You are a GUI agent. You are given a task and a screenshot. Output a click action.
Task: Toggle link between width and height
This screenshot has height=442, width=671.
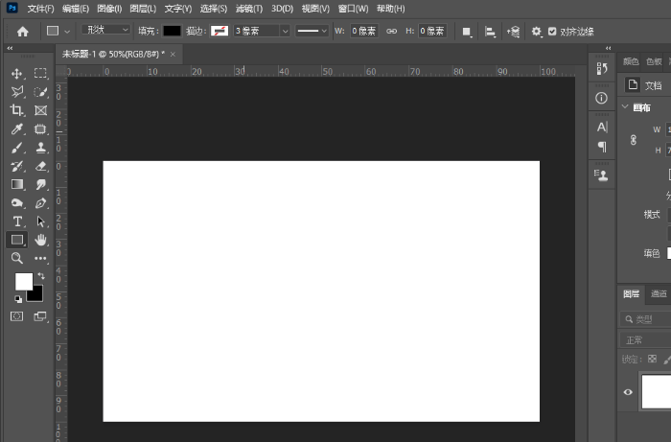391,32
